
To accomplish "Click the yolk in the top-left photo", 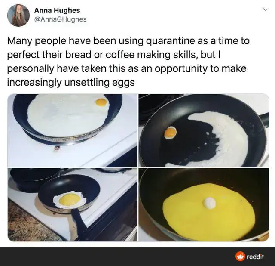I will 101,102.
